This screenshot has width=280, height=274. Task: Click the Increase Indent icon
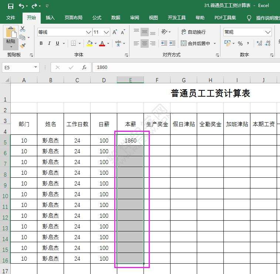[172, 43]
